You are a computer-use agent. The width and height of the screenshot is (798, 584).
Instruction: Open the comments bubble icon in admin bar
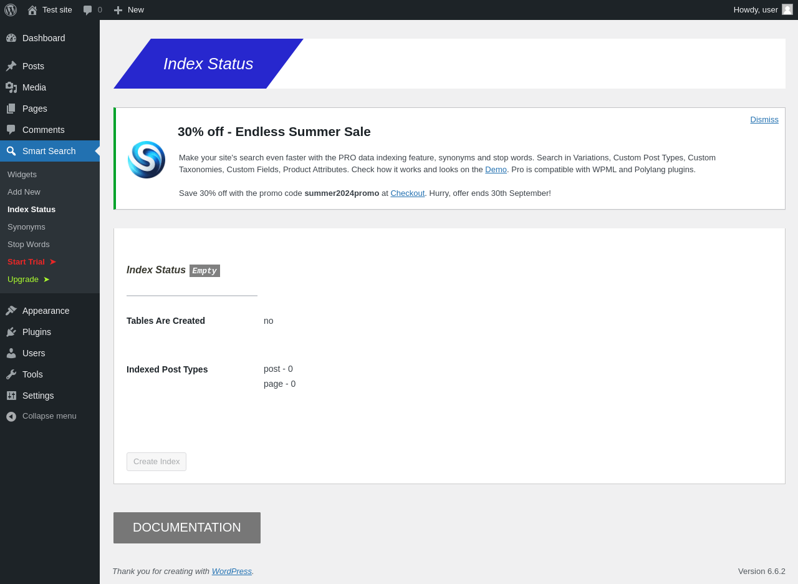click(x=88, y=10)
